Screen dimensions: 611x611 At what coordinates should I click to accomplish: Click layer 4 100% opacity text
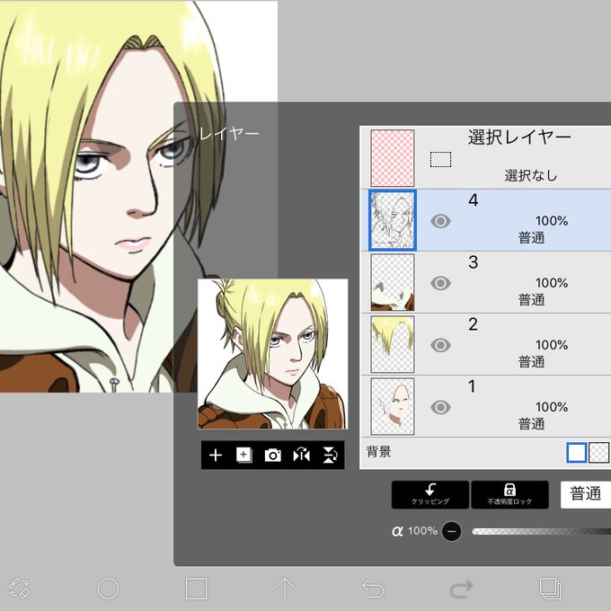coord(552,221)
